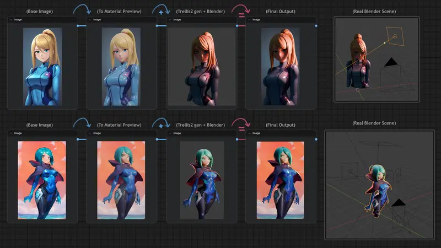Collapse the blonde Base Image node chevron
441x248 pixels.
coord(12,20)
